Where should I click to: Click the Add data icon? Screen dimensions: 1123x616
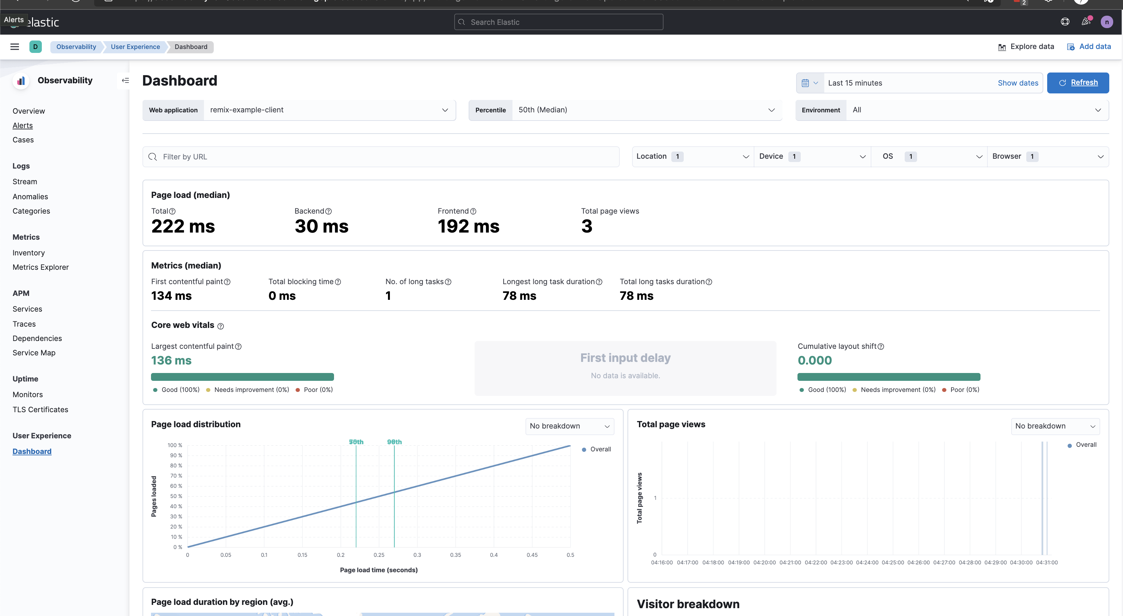coord(1071,47)
